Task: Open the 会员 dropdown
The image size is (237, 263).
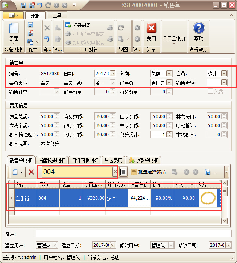Action: [x=224, y=73]
